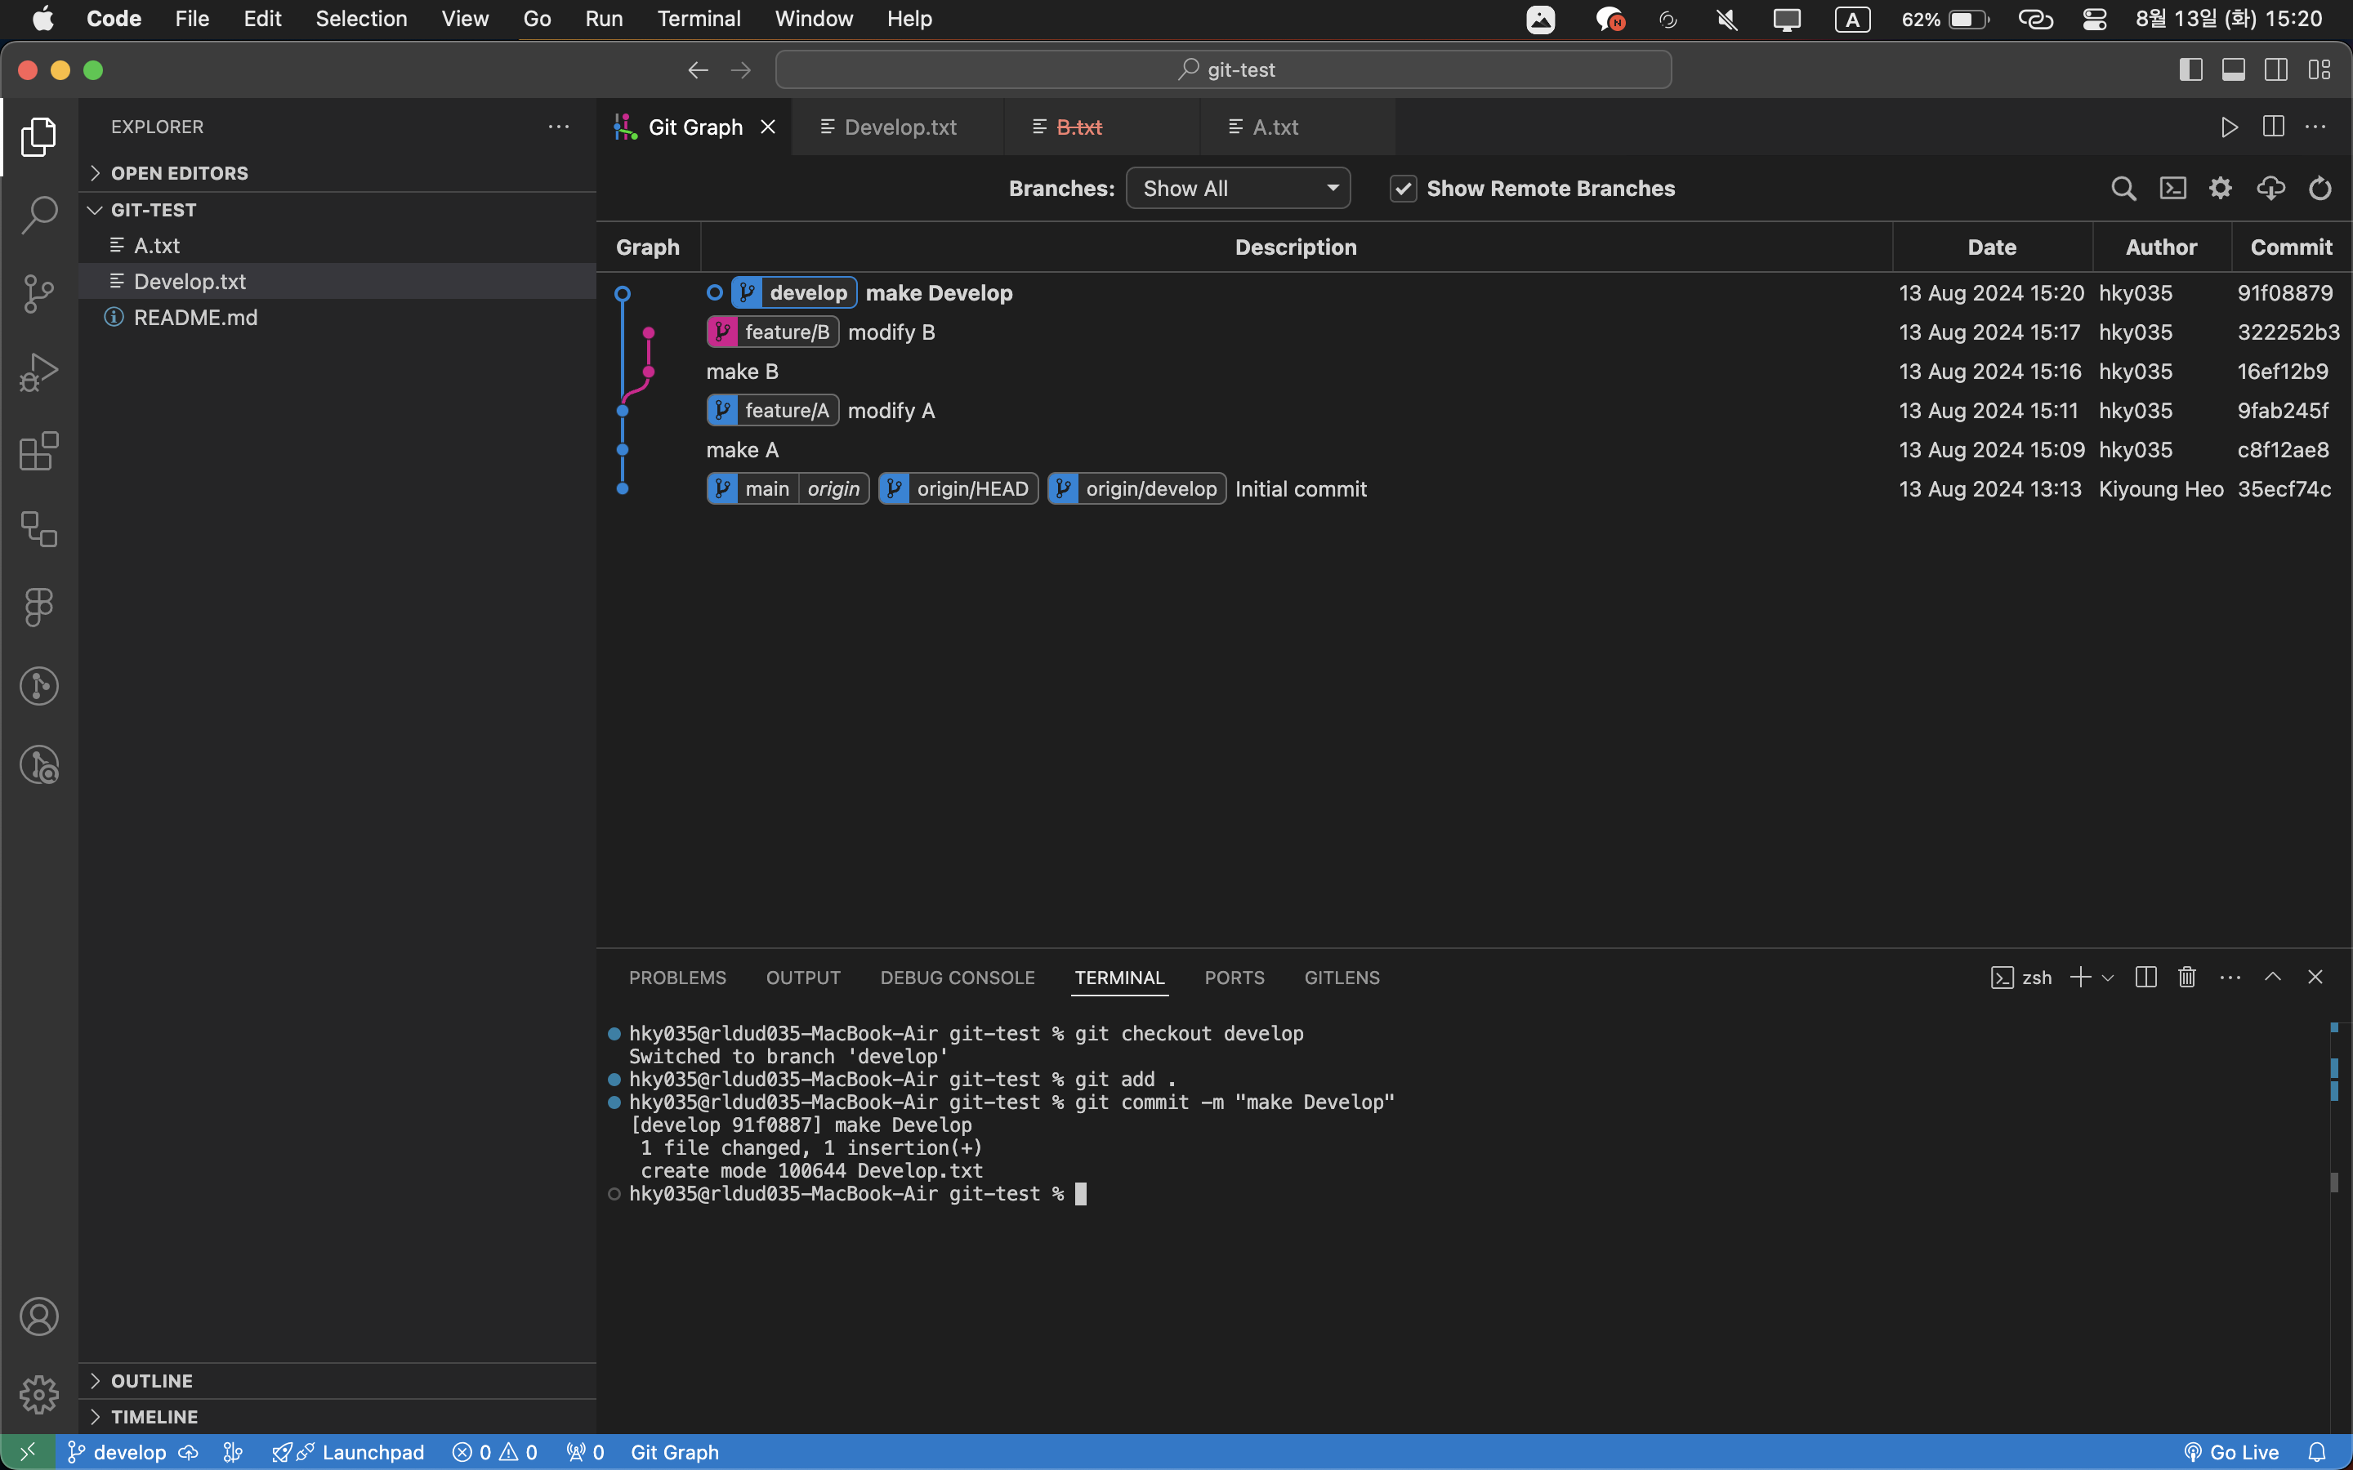Click Git Graph status bar button
2353x1470 pixels.
[x=675, y=1451]
